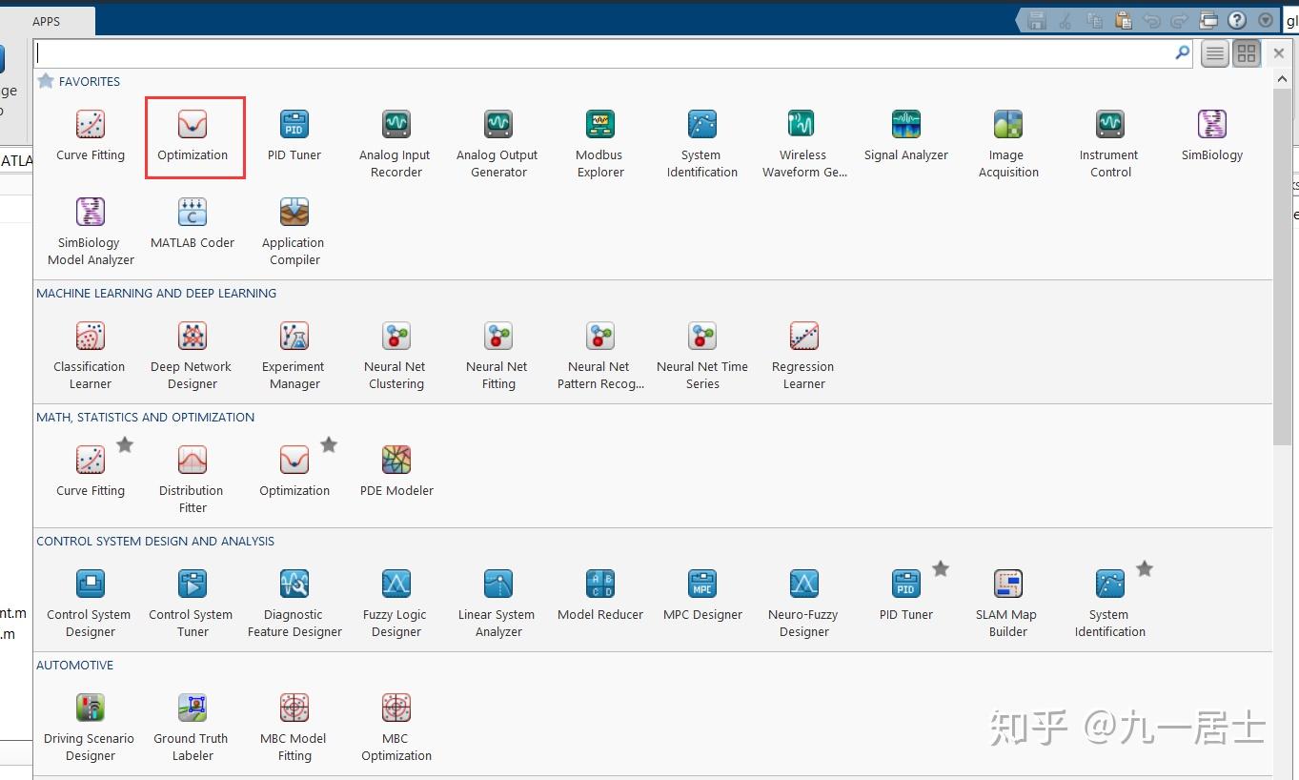Collapse the CONTROL SYSTEM DESIGN AND ANALYSIS section
1299x780 pixels.
point(155,541)
